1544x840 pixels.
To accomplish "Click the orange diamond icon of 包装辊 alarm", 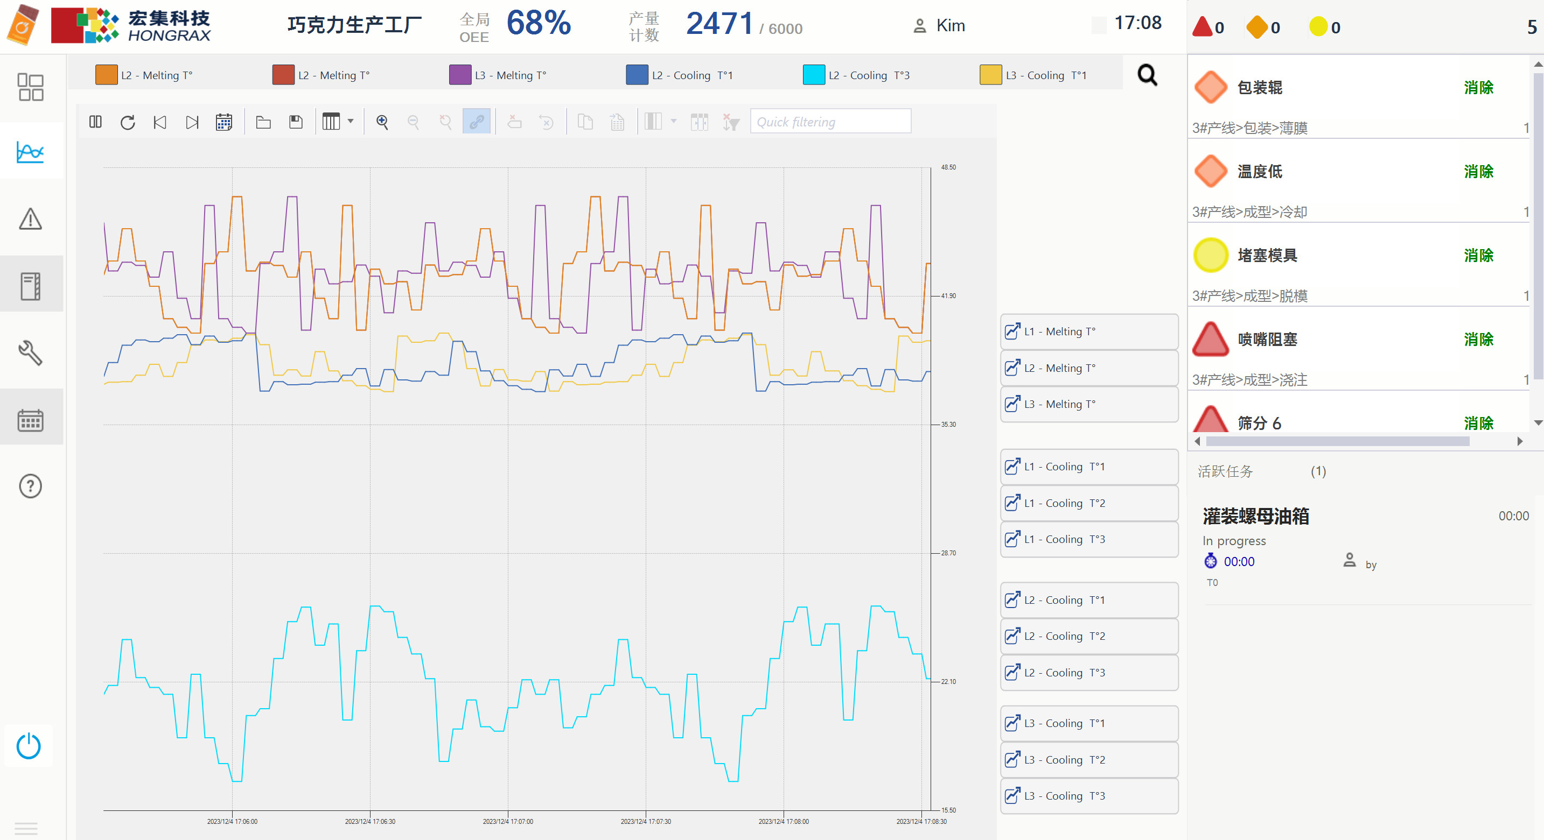I will click(x=1211, y=87).
